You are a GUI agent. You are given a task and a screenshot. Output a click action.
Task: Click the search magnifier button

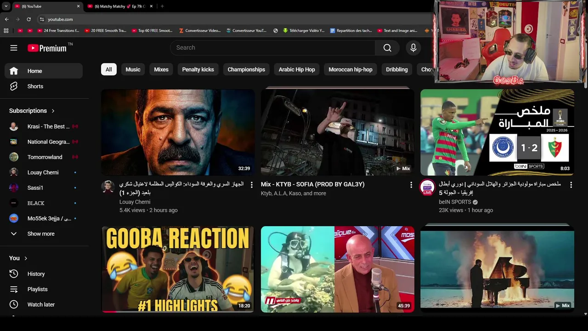387,48
